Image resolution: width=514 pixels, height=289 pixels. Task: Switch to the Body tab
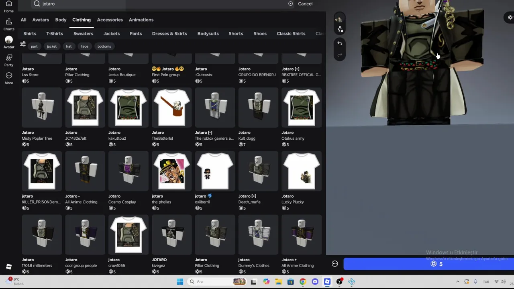click(x=61, y=20)
